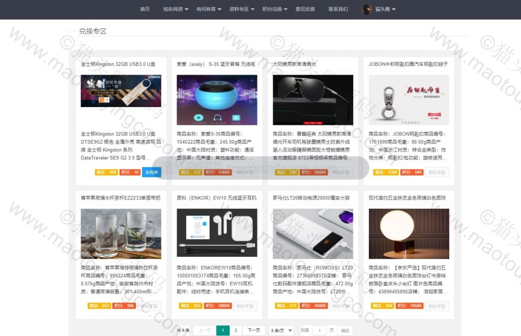Open the 罗马仕LT20移动电源 title

[311, 198]
